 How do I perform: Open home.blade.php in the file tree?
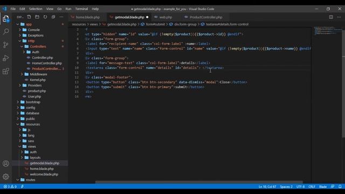click(x=42, y=169)
